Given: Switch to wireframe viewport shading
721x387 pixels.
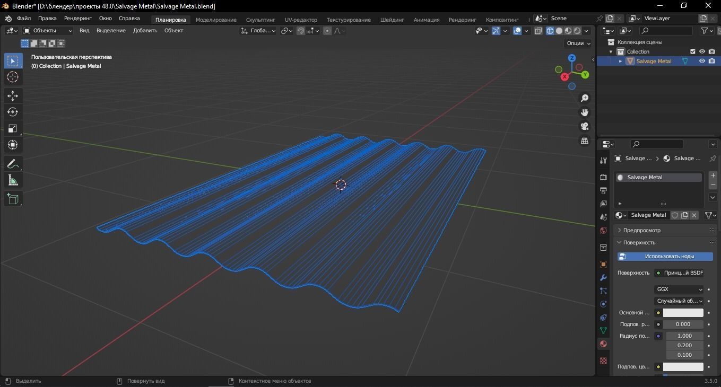Looking at the screenshot, I should 550,31.
